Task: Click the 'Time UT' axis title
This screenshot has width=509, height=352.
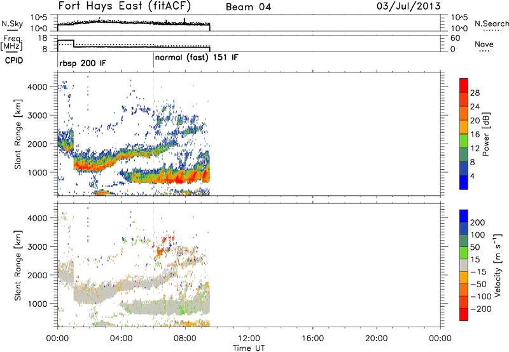Action: pos(249,348)
